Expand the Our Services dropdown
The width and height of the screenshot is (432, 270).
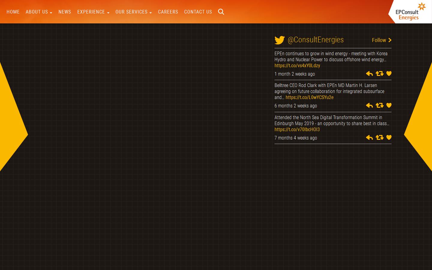(133, 12)
